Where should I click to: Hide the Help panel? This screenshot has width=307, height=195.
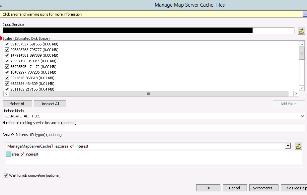[294, 188]
